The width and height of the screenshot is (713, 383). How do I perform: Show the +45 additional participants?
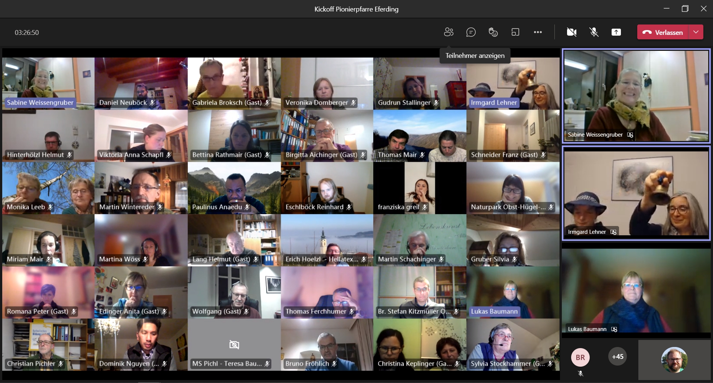[x=618, y=357]
